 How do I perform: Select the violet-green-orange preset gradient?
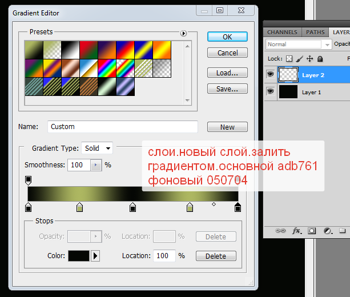tap(34, 69)
